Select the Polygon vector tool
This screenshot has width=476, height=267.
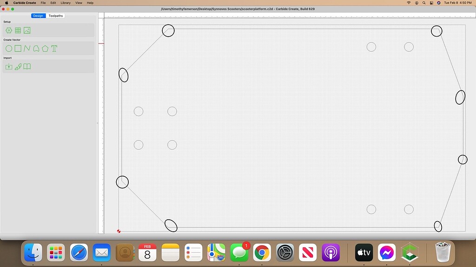(x=45, y=48)
